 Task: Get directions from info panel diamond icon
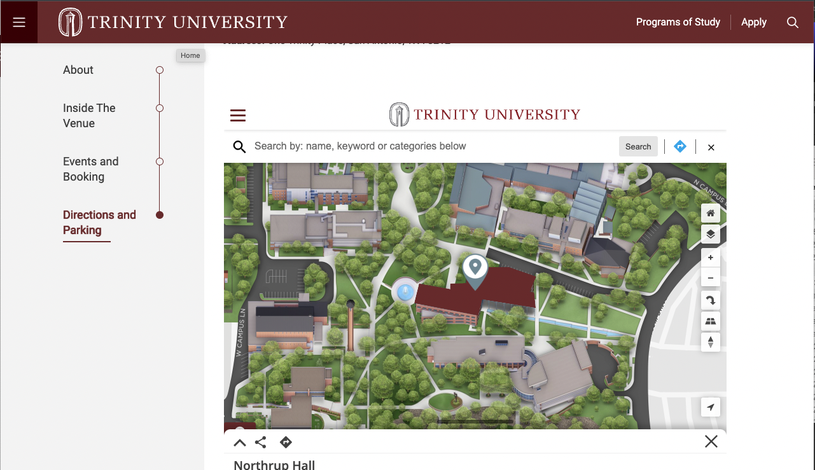[286, 443]
